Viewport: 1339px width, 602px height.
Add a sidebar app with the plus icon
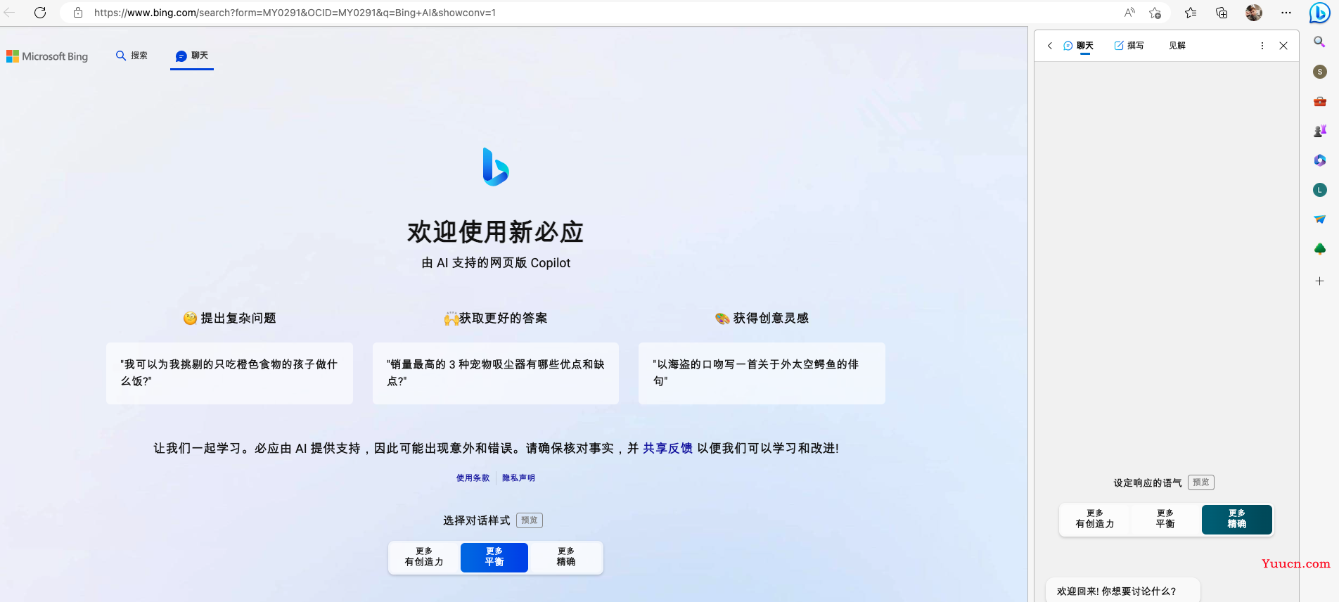click(x=1320, y=281)
